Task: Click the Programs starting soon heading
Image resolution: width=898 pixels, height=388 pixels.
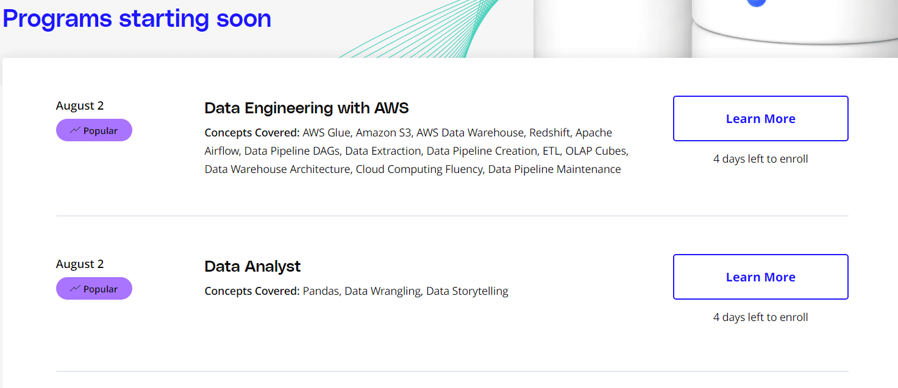Action: (137, 19)
